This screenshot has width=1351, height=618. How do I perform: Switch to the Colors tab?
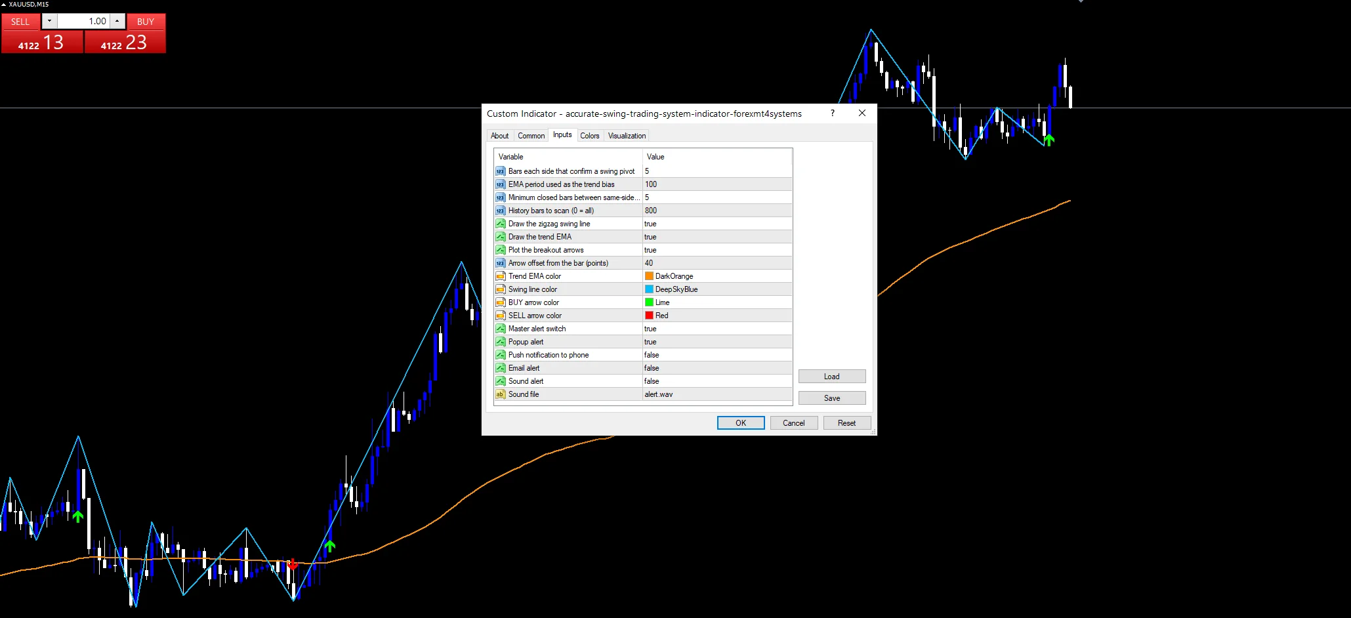[589, 136]
